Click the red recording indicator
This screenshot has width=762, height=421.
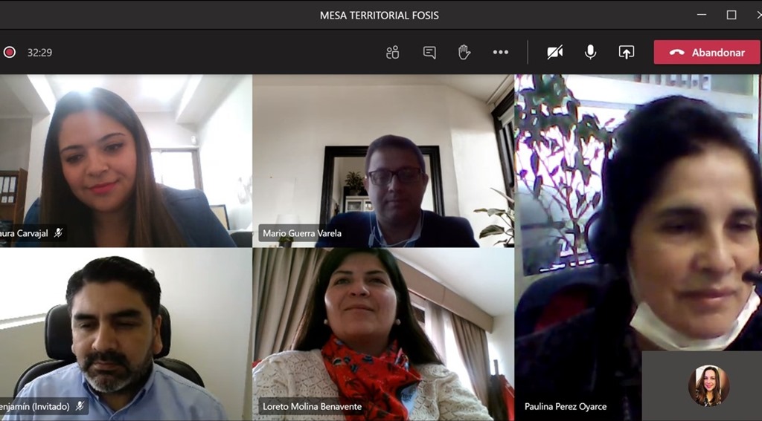(10, 53)
